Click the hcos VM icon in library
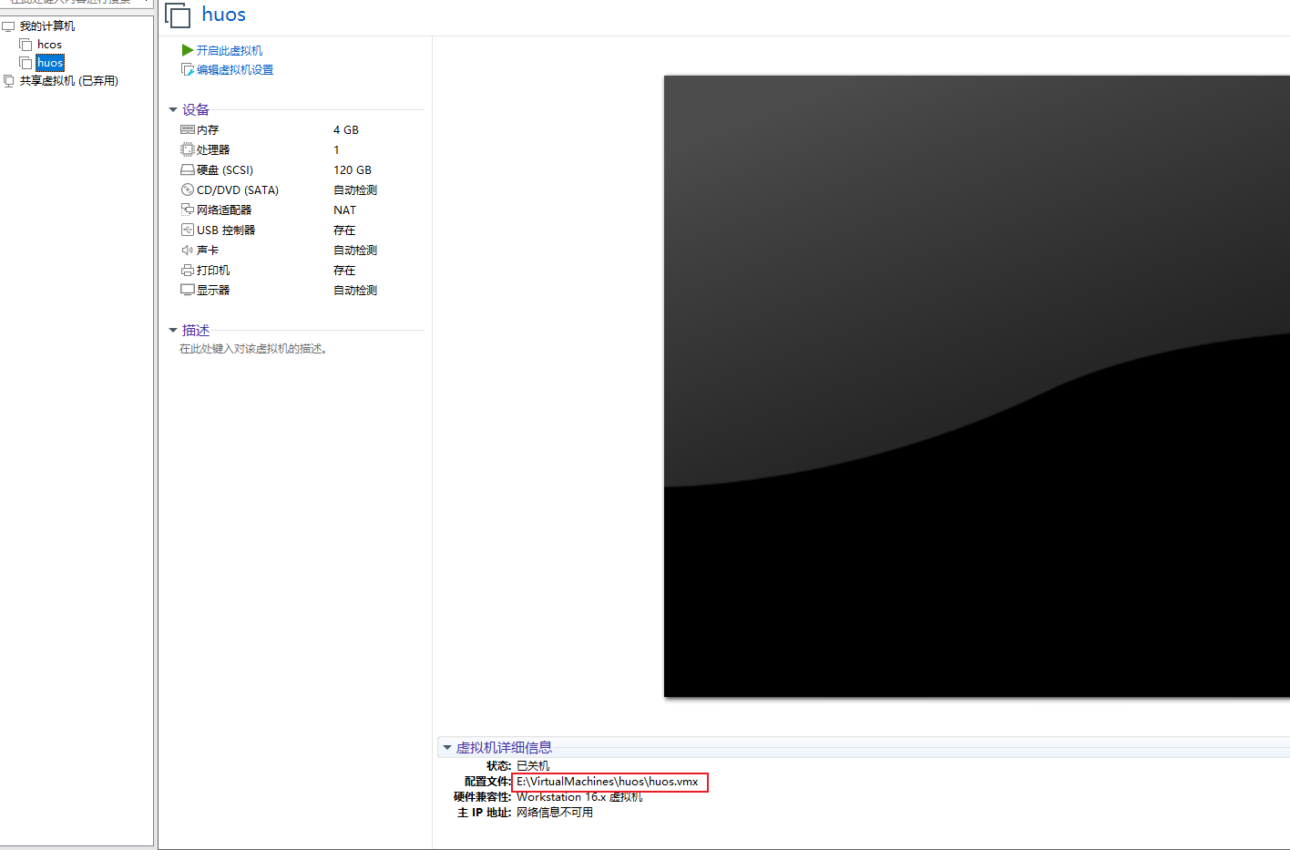Viewport: 1290px width, 850px height. pos(26,45)
